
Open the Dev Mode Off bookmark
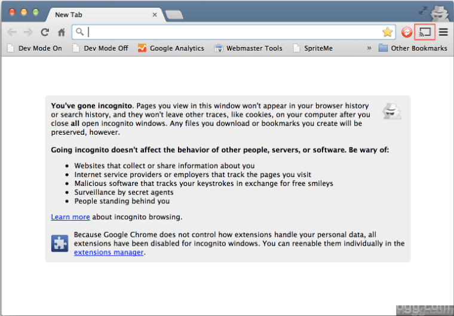100,48
